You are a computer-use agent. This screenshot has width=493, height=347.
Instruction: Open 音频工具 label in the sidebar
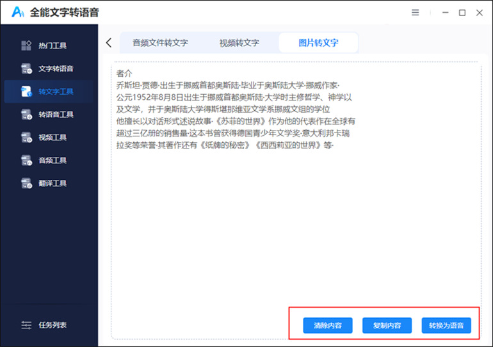pos(53,160)
